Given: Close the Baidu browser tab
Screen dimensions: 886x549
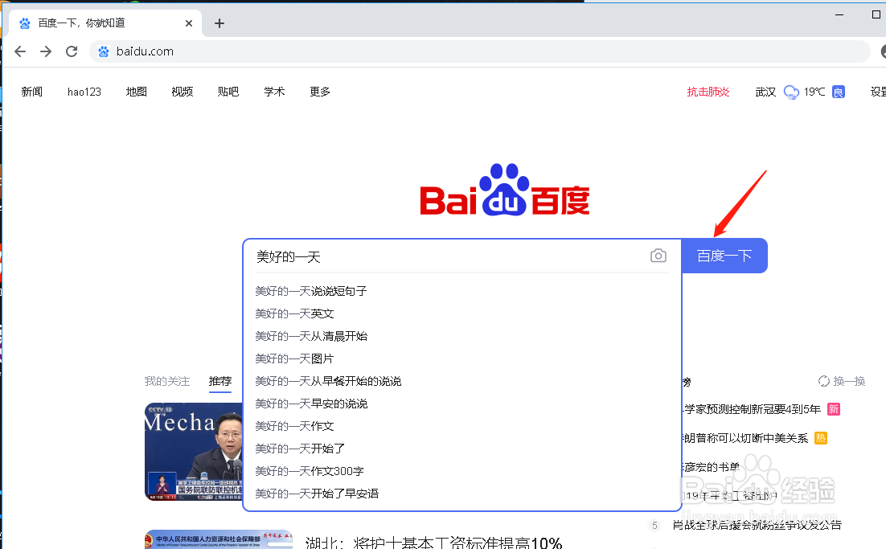Looking at the screenshot, I should (x=189, y=23).
